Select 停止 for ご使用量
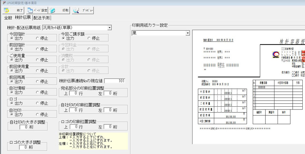 point(37,60)
